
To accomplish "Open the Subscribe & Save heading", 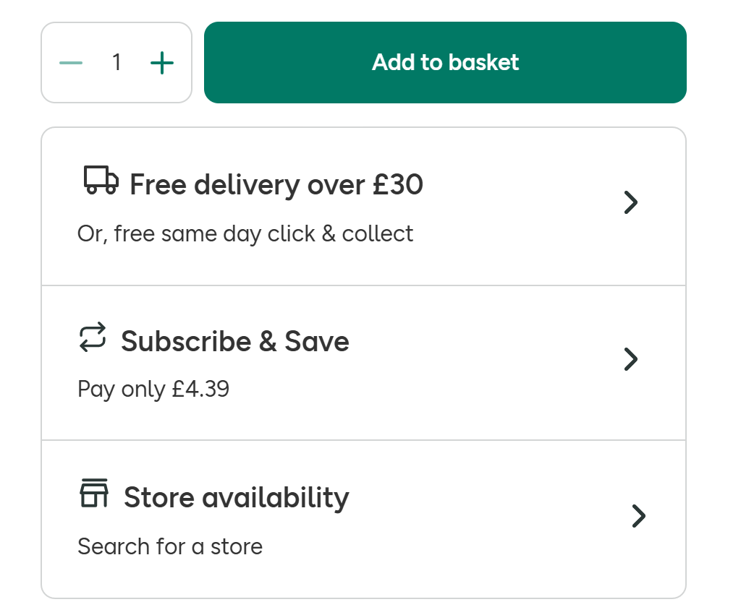I will click(235, 341).
